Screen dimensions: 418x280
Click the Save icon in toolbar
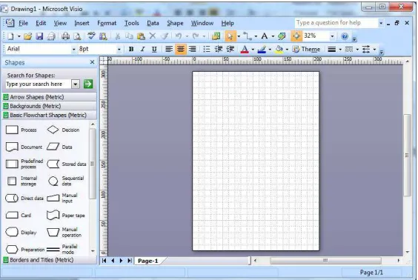pyautogui.click(x=39, y=36)
